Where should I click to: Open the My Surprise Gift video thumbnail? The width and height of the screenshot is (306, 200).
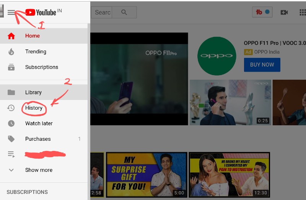[x=146, y=175]
